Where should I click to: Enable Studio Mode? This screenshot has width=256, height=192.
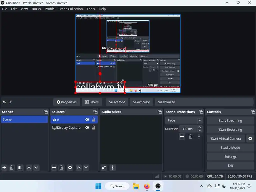click(x=230, y=147)
